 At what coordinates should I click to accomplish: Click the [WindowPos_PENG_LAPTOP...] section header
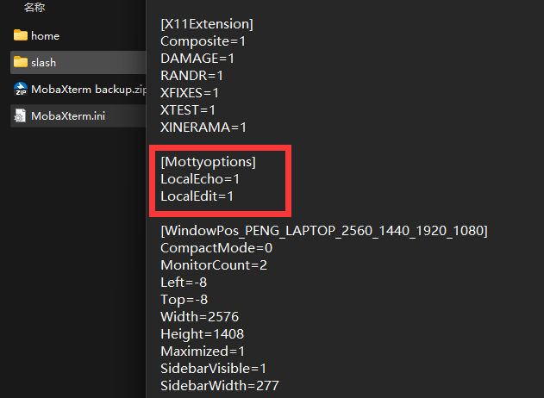tap(324, 231)
